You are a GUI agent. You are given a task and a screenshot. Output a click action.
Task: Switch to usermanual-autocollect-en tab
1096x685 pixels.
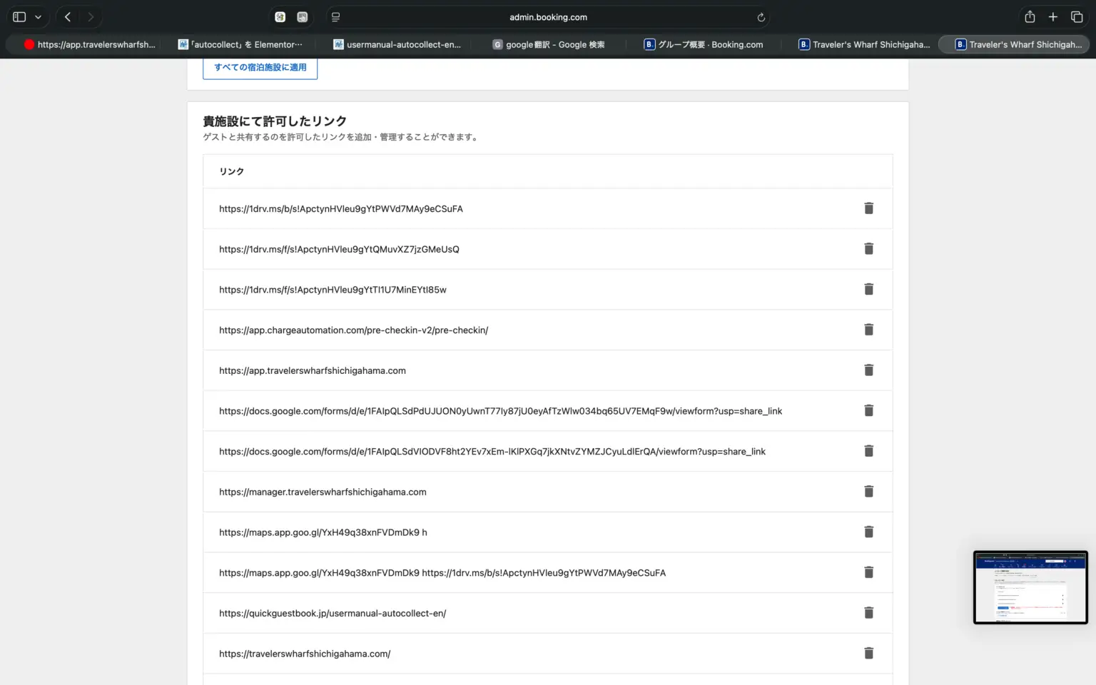(x=397, y=44)
